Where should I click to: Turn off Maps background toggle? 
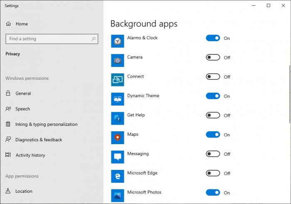pyautogui.click(x=213, y=135)
